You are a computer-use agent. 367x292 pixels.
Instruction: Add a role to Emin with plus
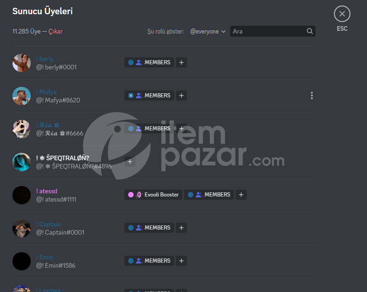pos(181,261)
